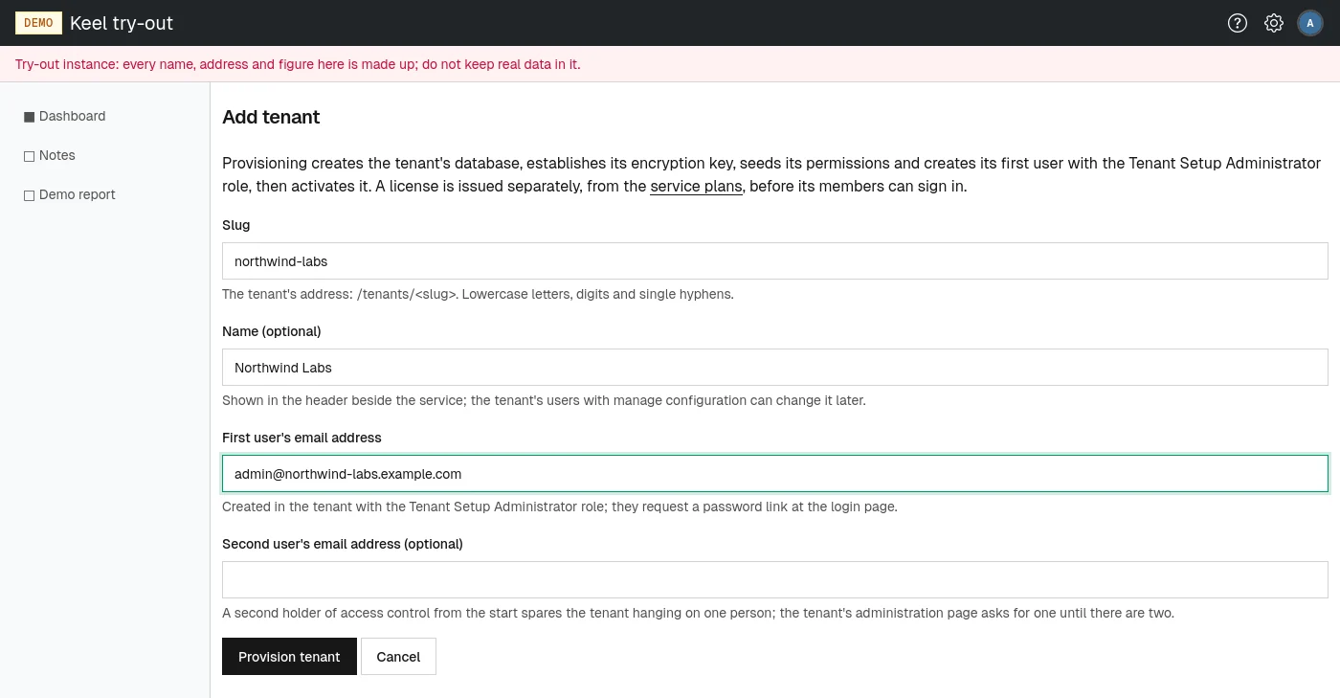The height and width of the screenshot is (698, 1340).
Task: Click the DEMO badge in header
Action: 38,23
